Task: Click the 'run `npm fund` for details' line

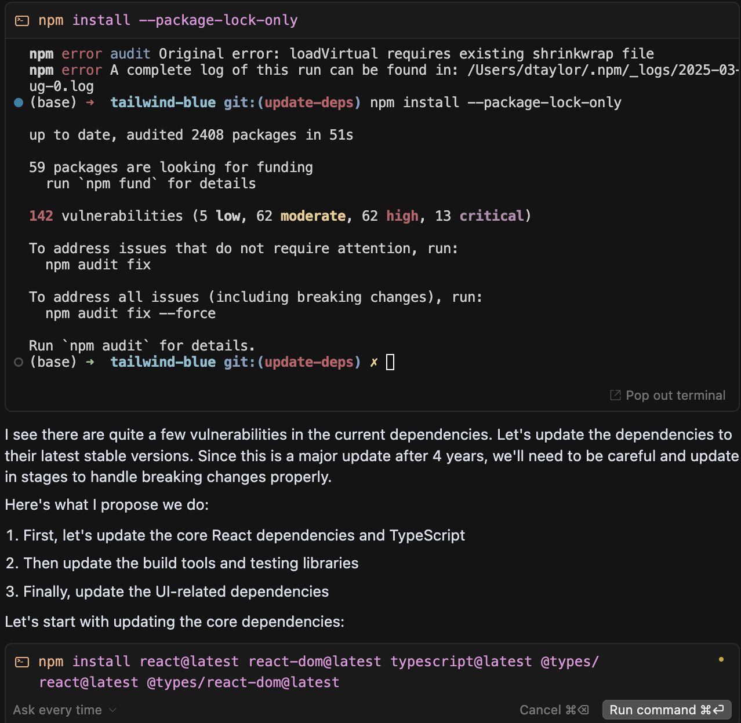Action: click(151, 184)
